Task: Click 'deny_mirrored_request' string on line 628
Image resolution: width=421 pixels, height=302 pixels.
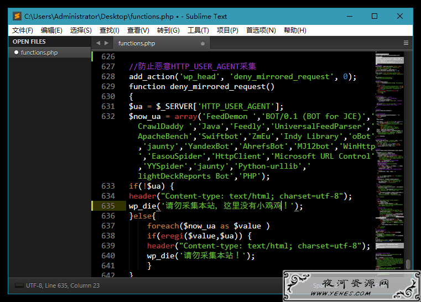Action: click(281, 77)
